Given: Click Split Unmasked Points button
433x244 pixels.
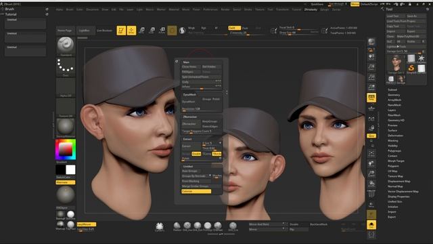Looking at the screenshot, I should (x=202, y=77).
